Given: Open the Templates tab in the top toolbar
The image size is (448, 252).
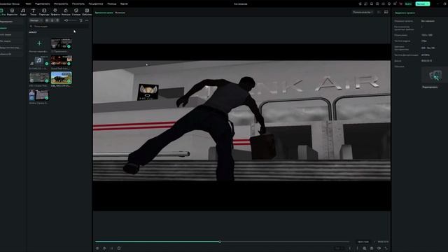Looking at the screenshot, I should click(x=87, y=12).
